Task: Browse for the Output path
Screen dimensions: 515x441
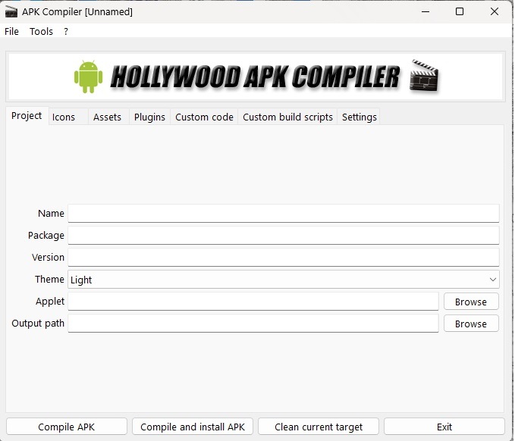Action: pos(471,324)
